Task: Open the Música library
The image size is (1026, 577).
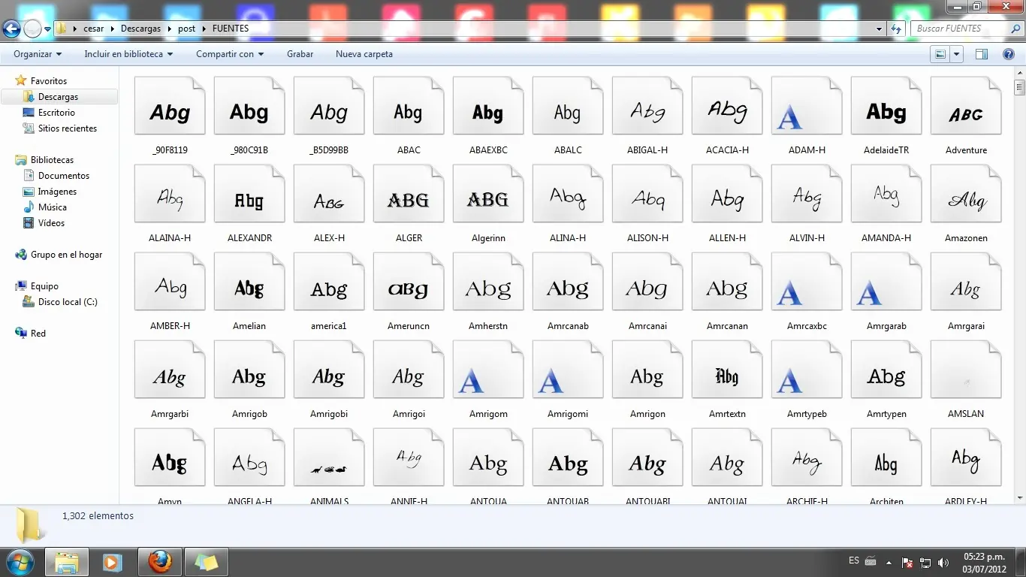Action: click(x=53, y=207)
